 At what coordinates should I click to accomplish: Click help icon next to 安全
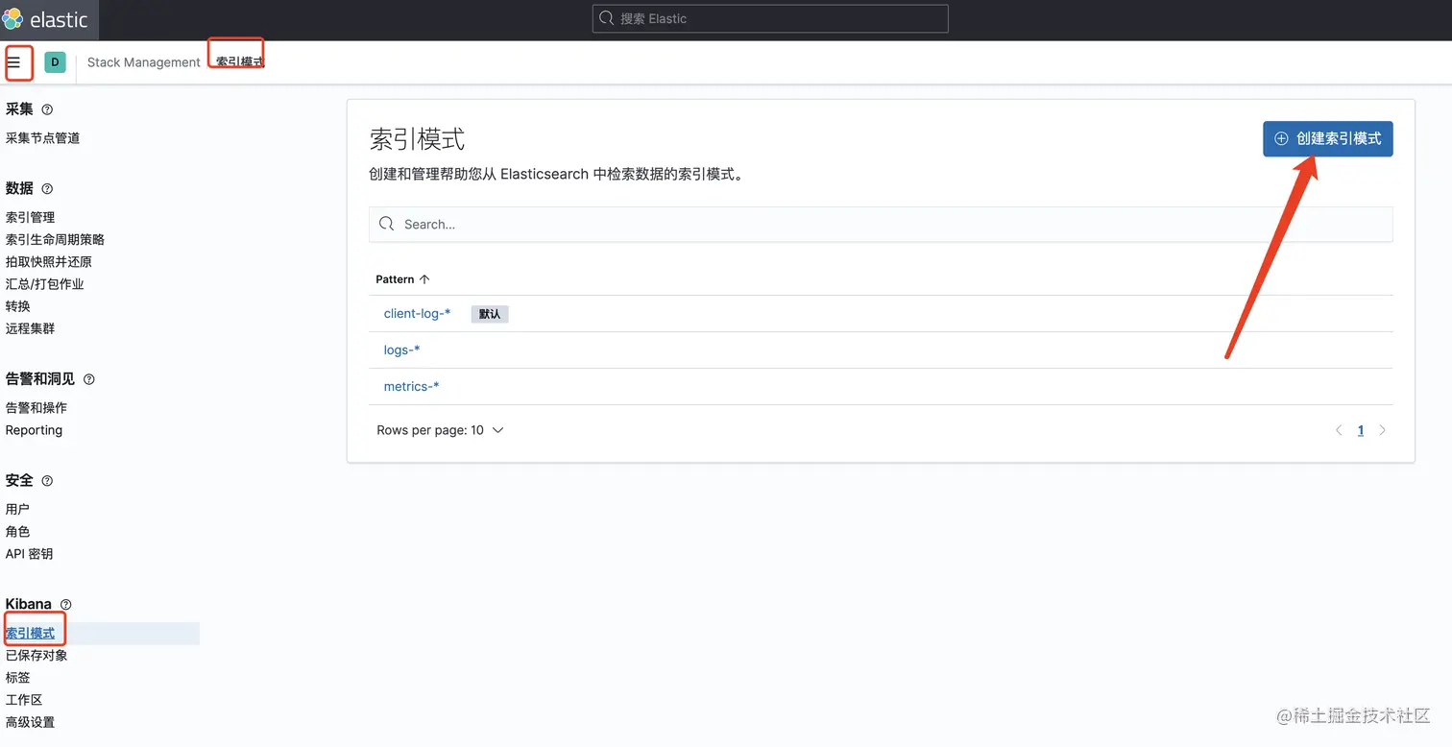[48, 481]
